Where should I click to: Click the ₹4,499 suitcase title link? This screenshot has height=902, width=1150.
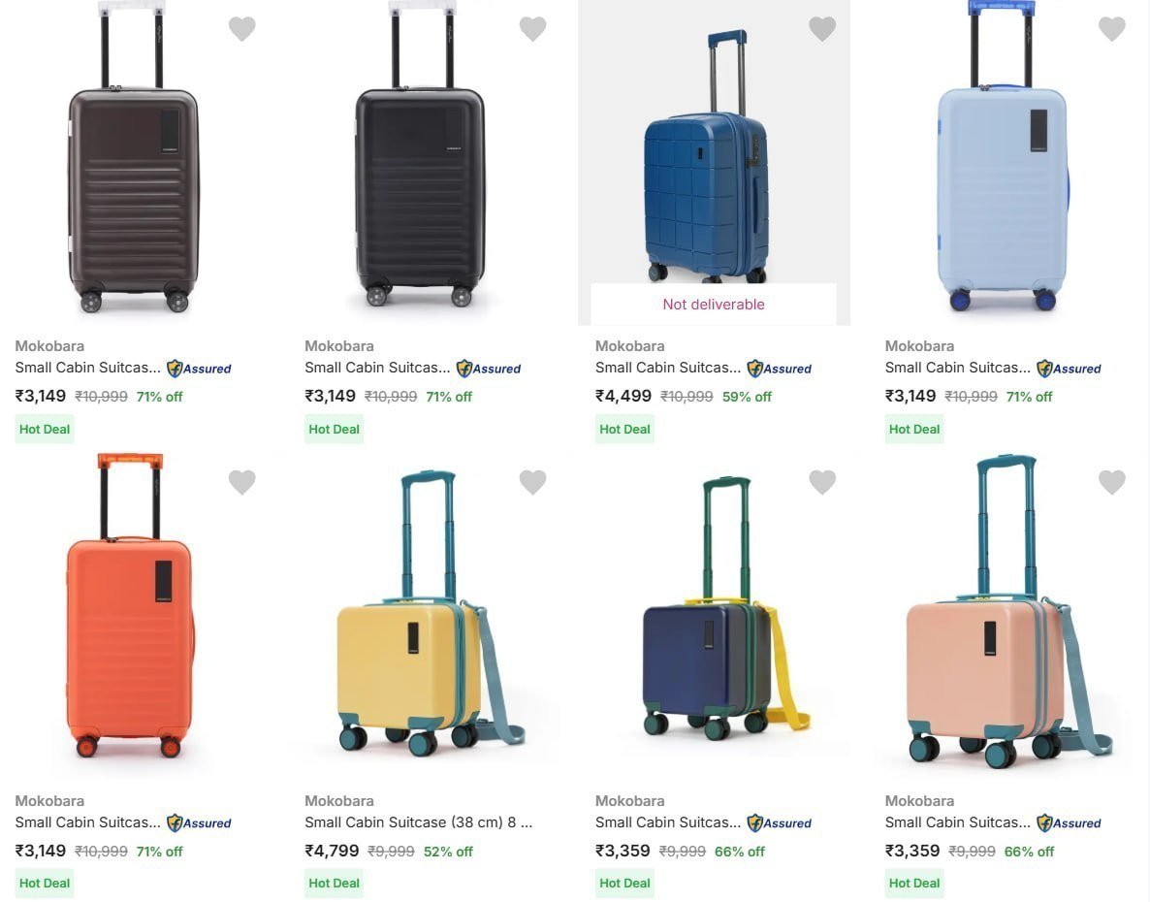click(x=667, y=368)
